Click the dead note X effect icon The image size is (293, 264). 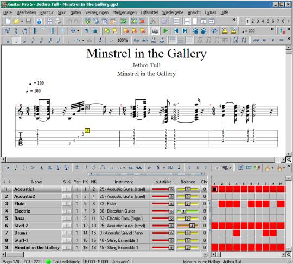point(7,168)
